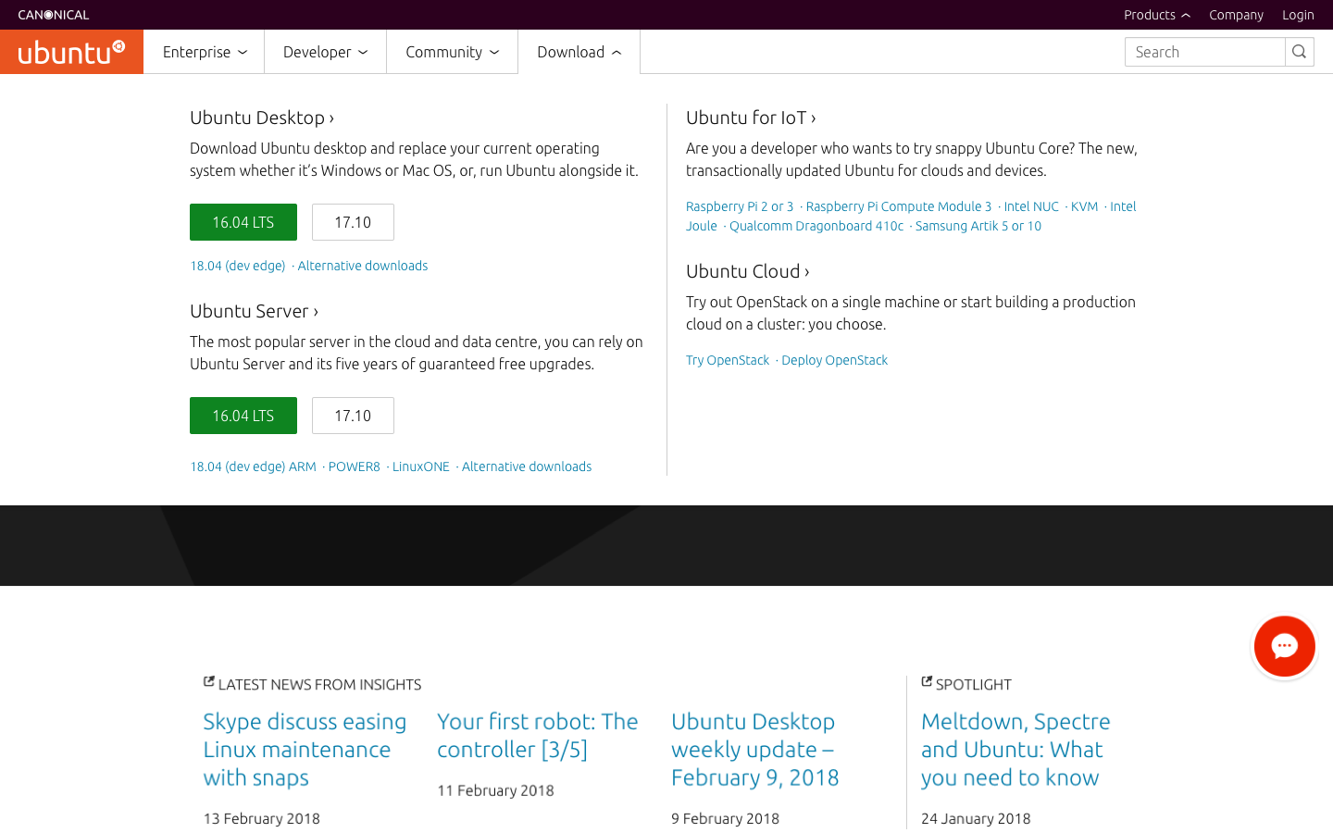
Task: Click Qualcomm Dragonboard 410c link
Action: [816, 226]
